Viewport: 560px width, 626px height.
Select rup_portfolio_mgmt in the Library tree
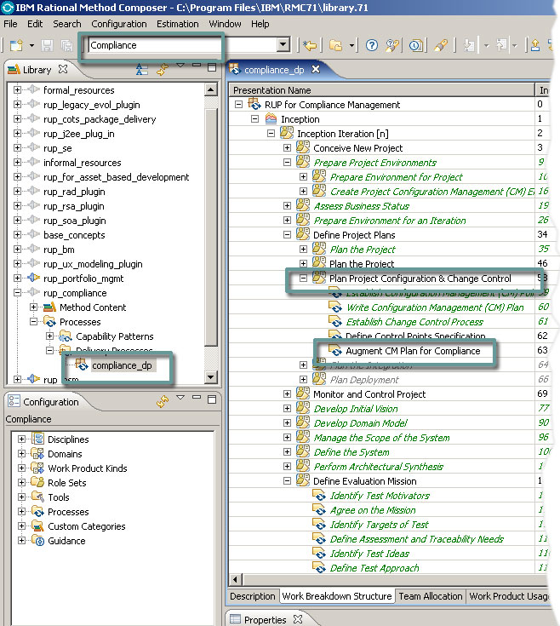coord(83,279)
